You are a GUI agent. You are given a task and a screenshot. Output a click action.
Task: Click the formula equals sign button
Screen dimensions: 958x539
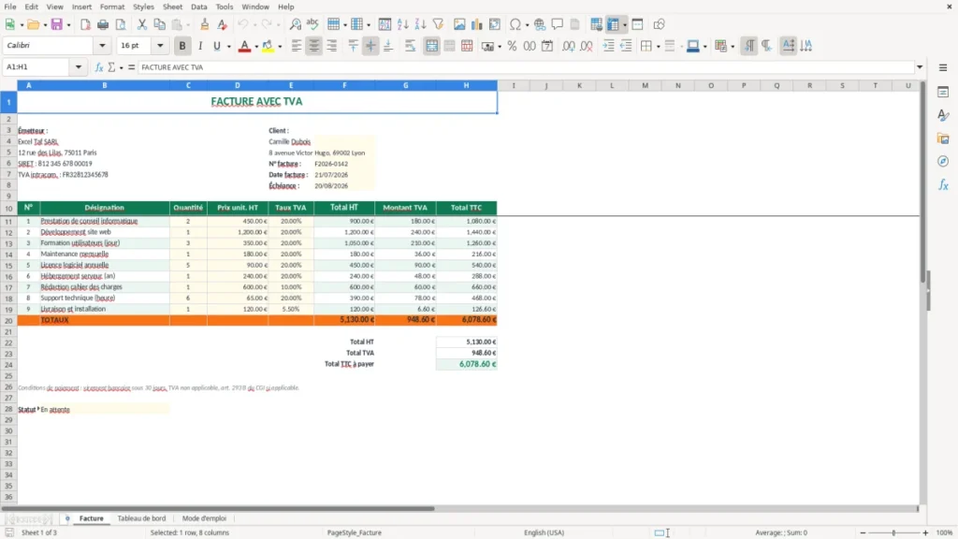click(131, 67)
